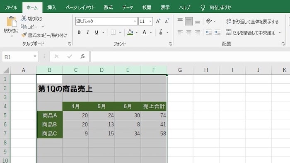Click Wrap Text (折り返して全体を表示する)

pos(252,22)
